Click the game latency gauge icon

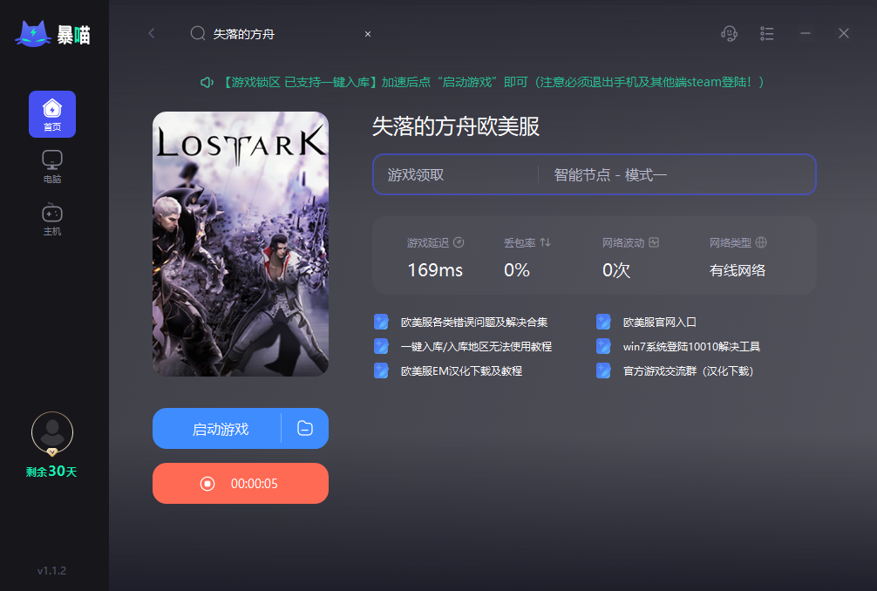pos(459,242)
